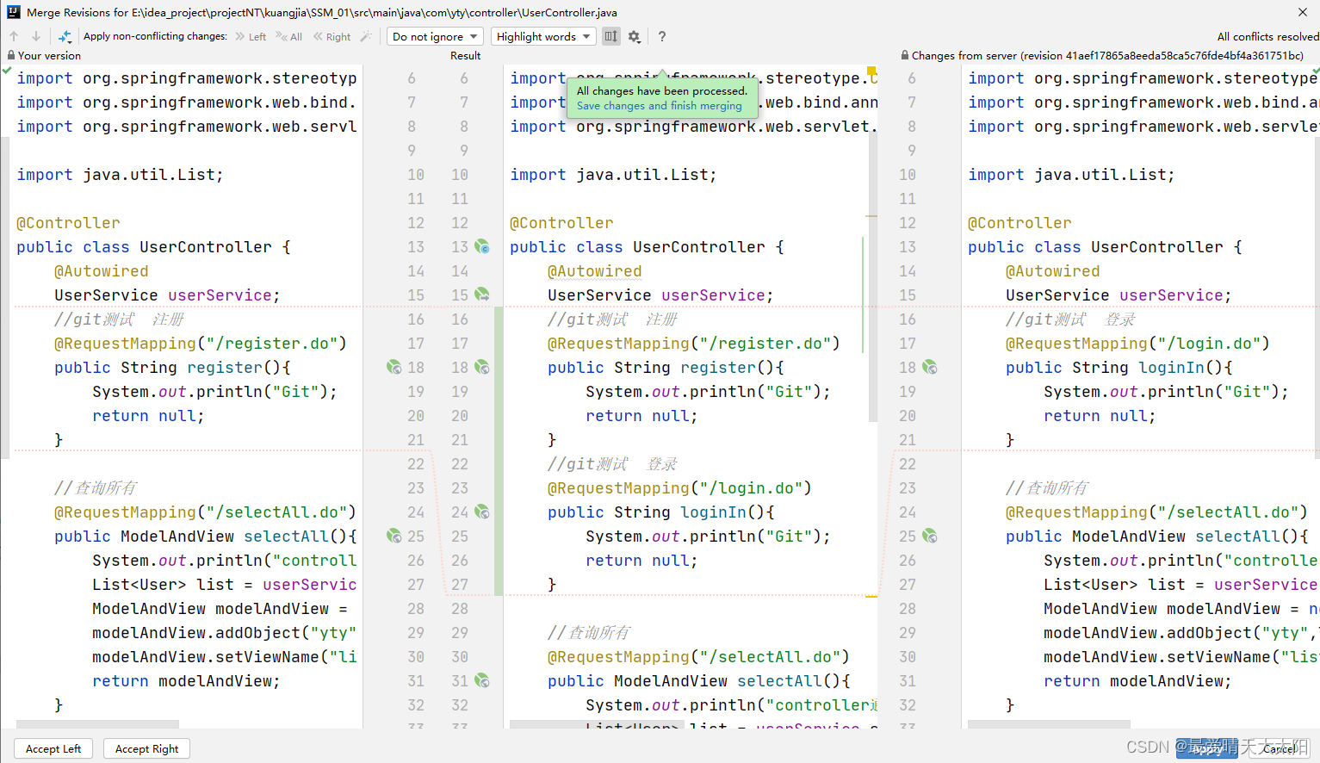Click lock icon beside 'Changes from server'
This screenshot has height=763, width=1320.
905,55
